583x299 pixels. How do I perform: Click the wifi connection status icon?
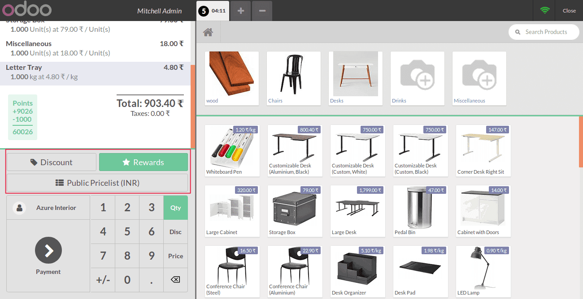545,10
